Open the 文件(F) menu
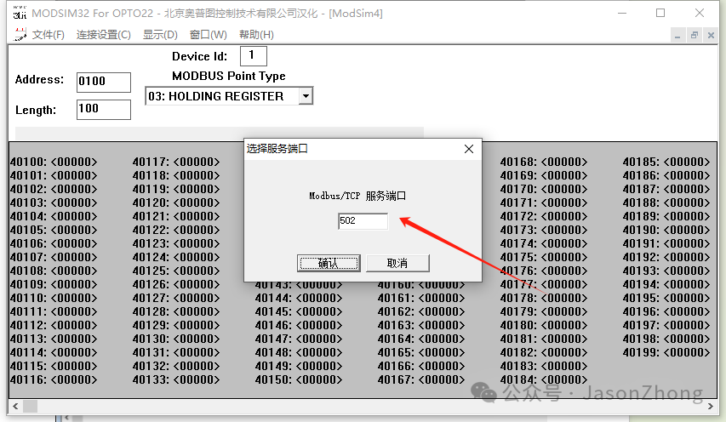Viewport: 726px width, 422px height. coord(49,35)
